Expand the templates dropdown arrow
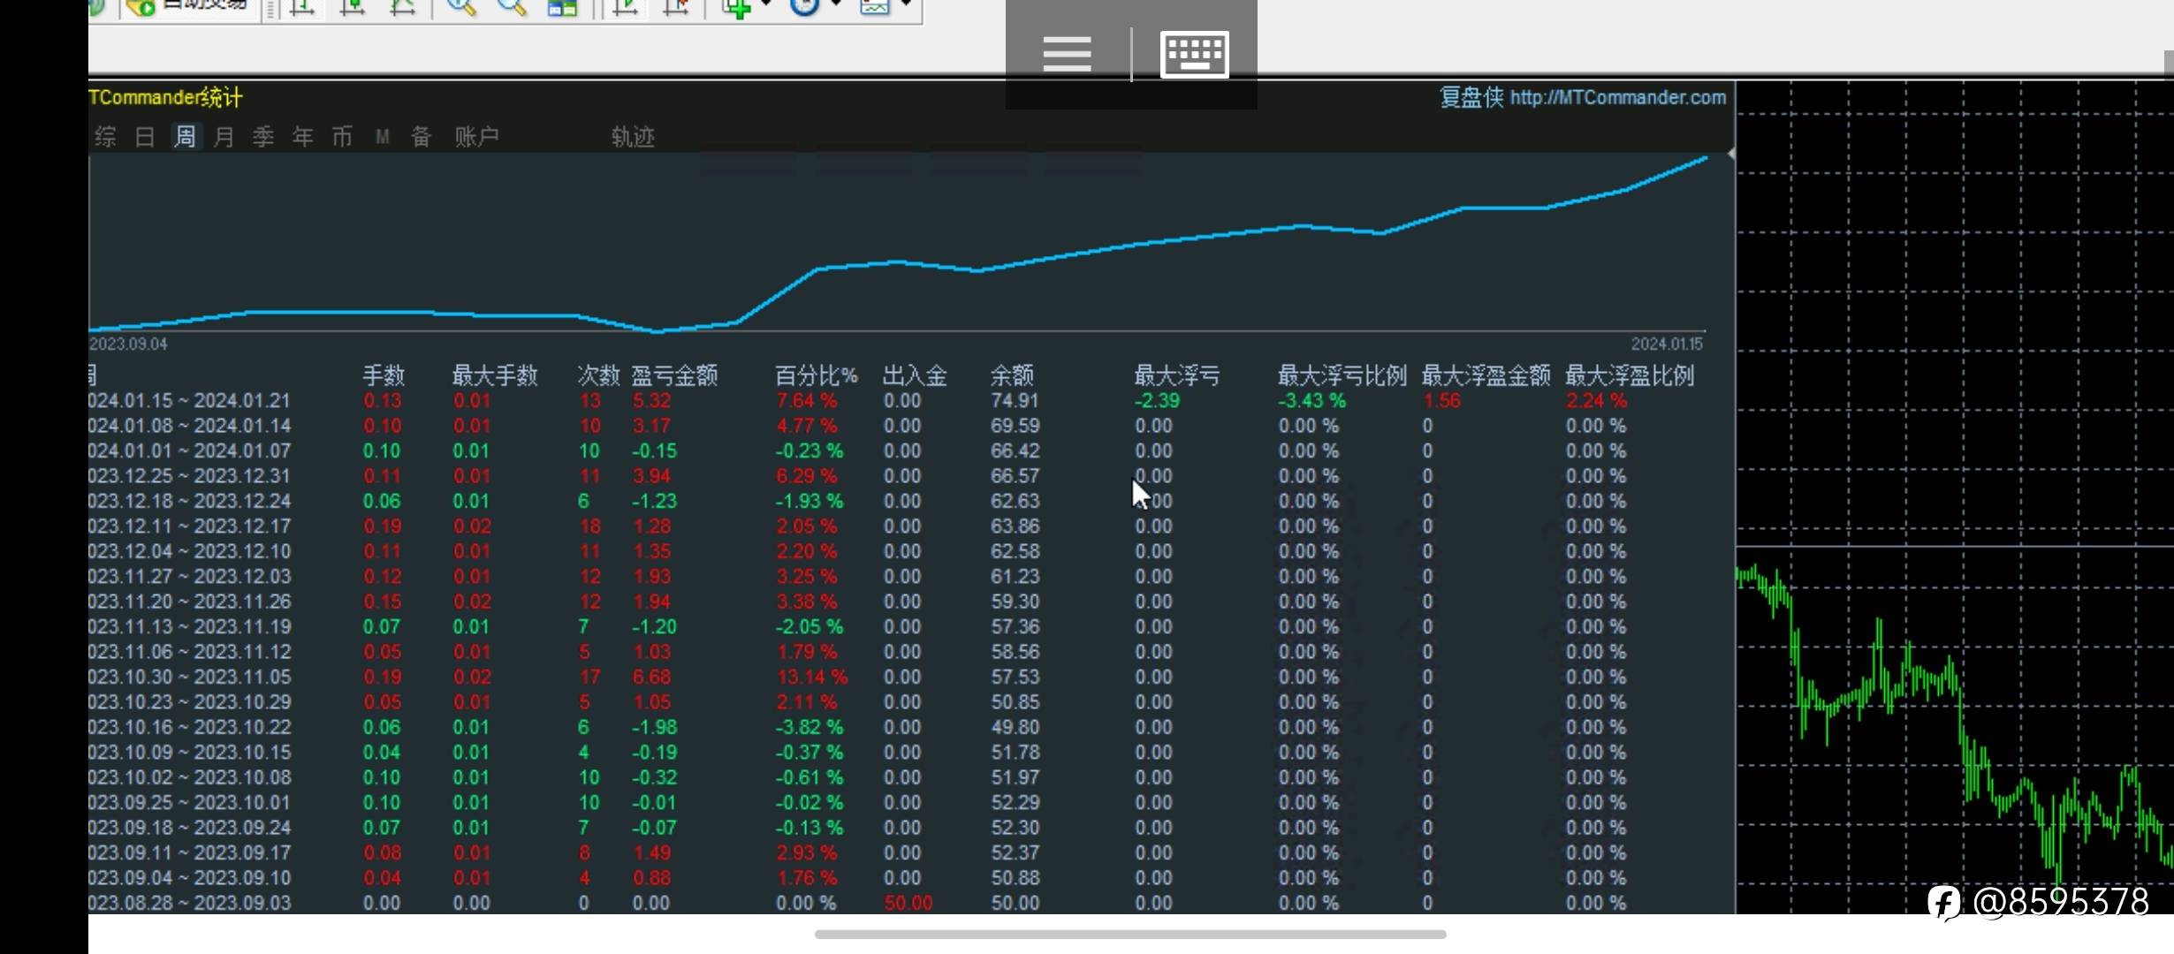The image size is (2174, 954). [907, 5]
